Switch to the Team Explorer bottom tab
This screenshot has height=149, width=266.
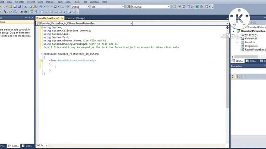251,61
